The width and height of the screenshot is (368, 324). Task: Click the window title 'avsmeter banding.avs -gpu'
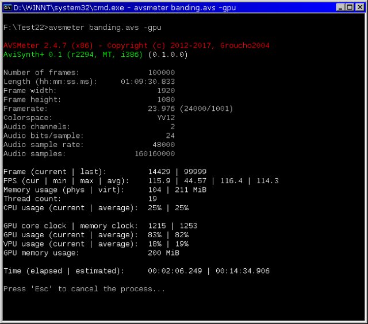tap(185, 8)
